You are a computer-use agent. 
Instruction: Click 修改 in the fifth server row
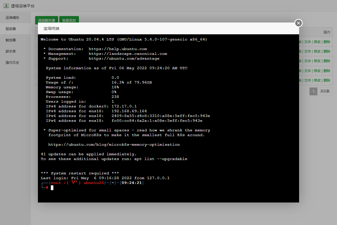tap(317, 80)
